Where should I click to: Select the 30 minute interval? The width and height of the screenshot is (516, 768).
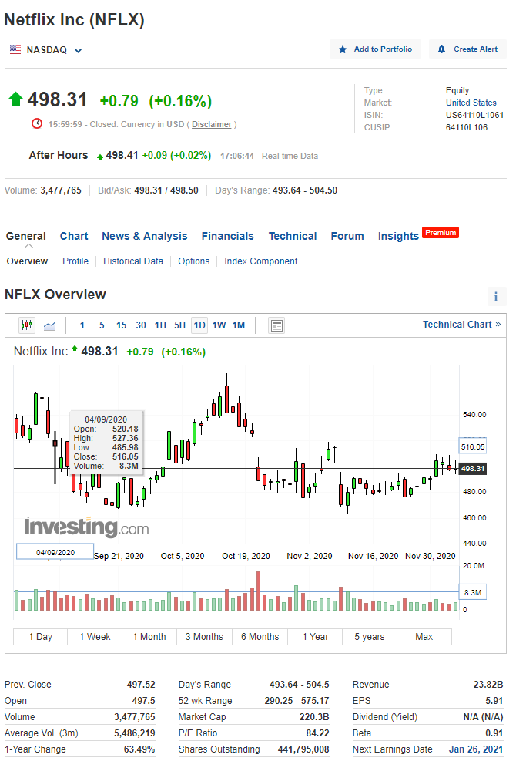(141, 325)
